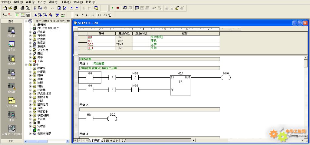Switch to the INT_0 tab
The width and height of the screenshot is (310, 145).
point(119,141)
